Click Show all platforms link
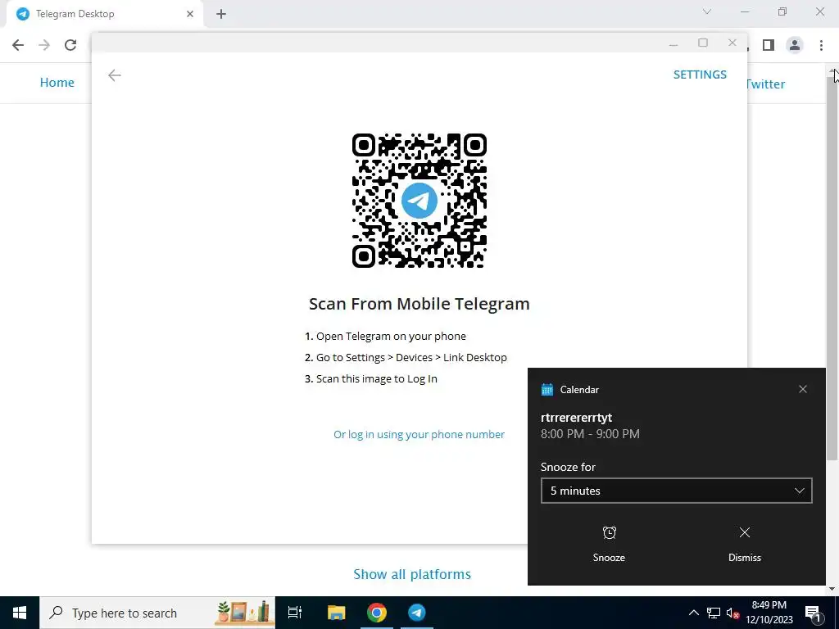 pos(412,574)
